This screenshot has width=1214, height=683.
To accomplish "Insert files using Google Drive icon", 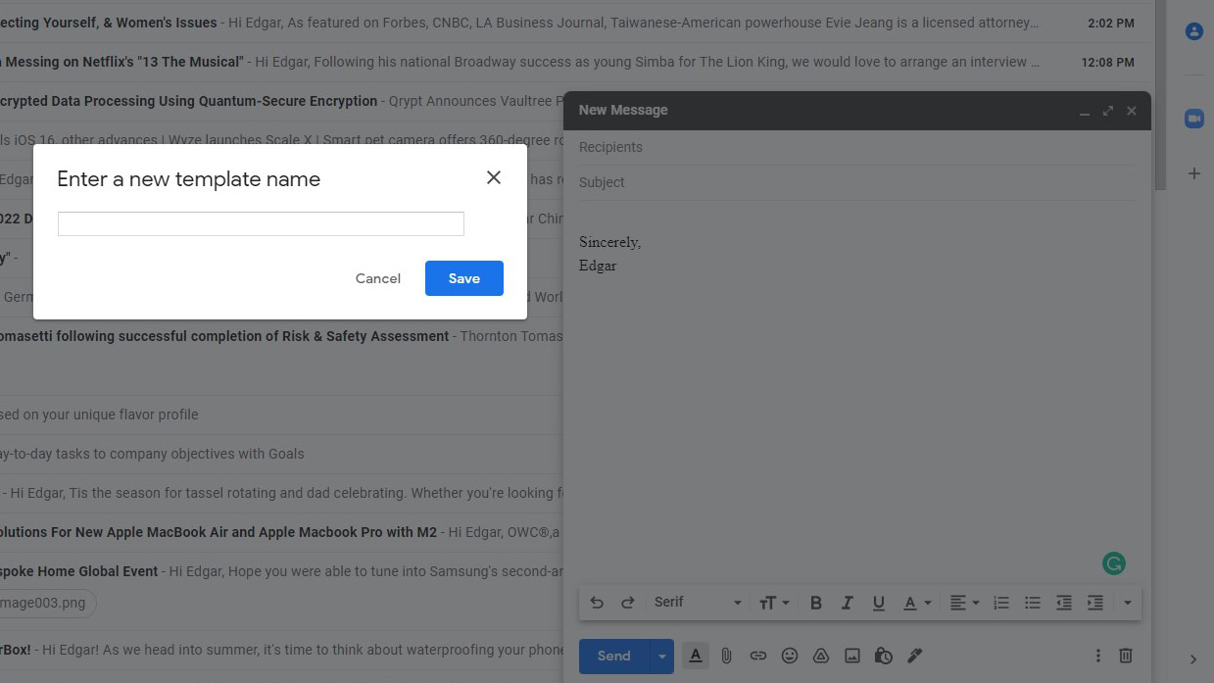I will tap(820, 656).
